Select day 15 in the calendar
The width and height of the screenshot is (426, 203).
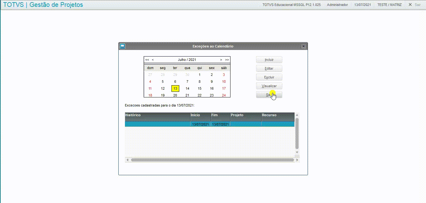[200, 88]
